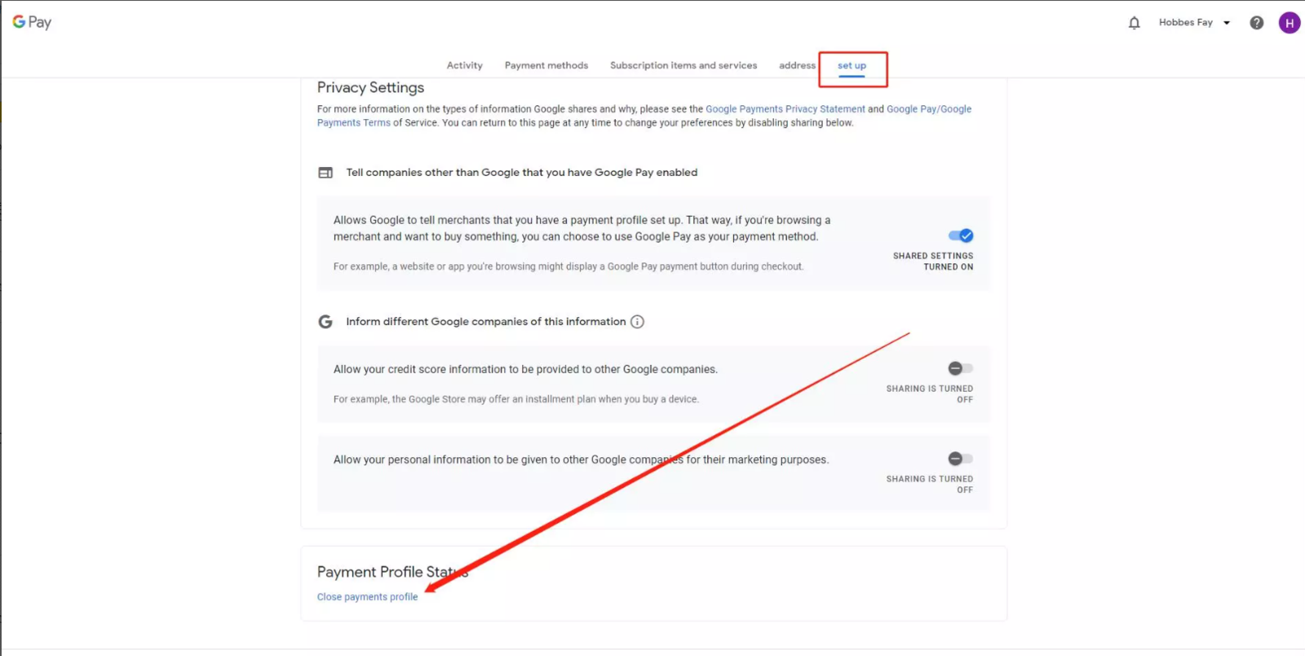Open Google Payments Privacy Statement link
Viewport: 1305px width, 656px height.
click(785, 109)
